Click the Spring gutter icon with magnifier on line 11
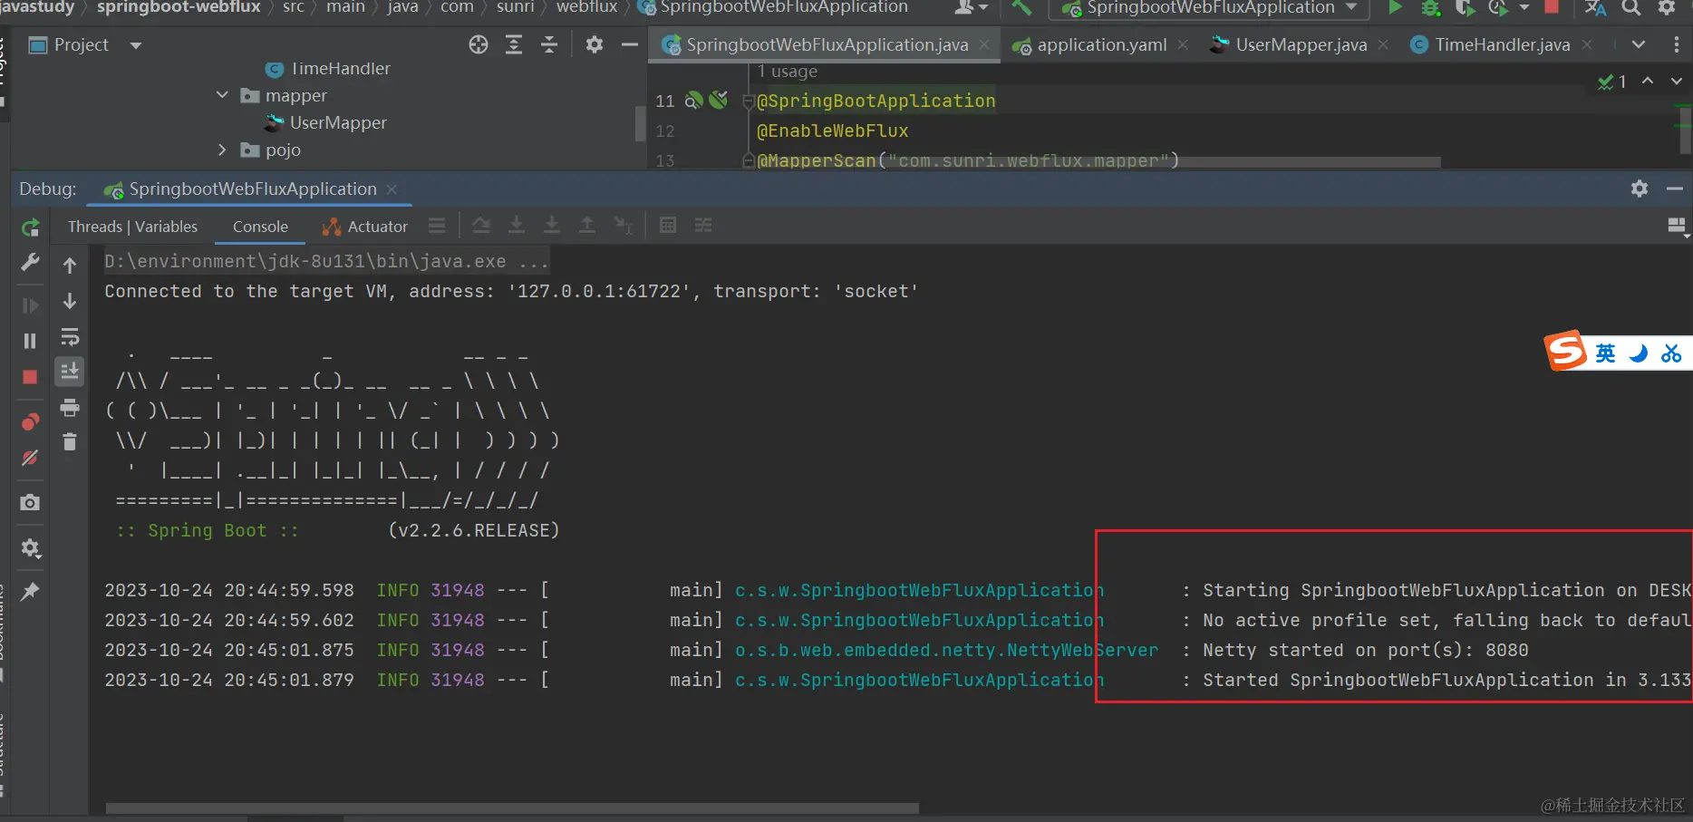The width and height of the screenshot is (1693, 822). click(694, 101)
